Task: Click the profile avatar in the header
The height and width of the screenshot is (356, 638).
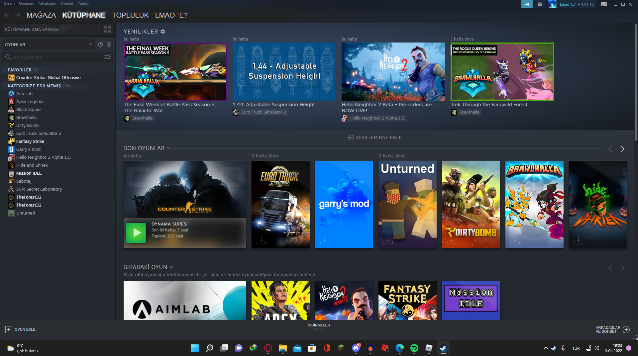Action: click(x=552, y=4)
